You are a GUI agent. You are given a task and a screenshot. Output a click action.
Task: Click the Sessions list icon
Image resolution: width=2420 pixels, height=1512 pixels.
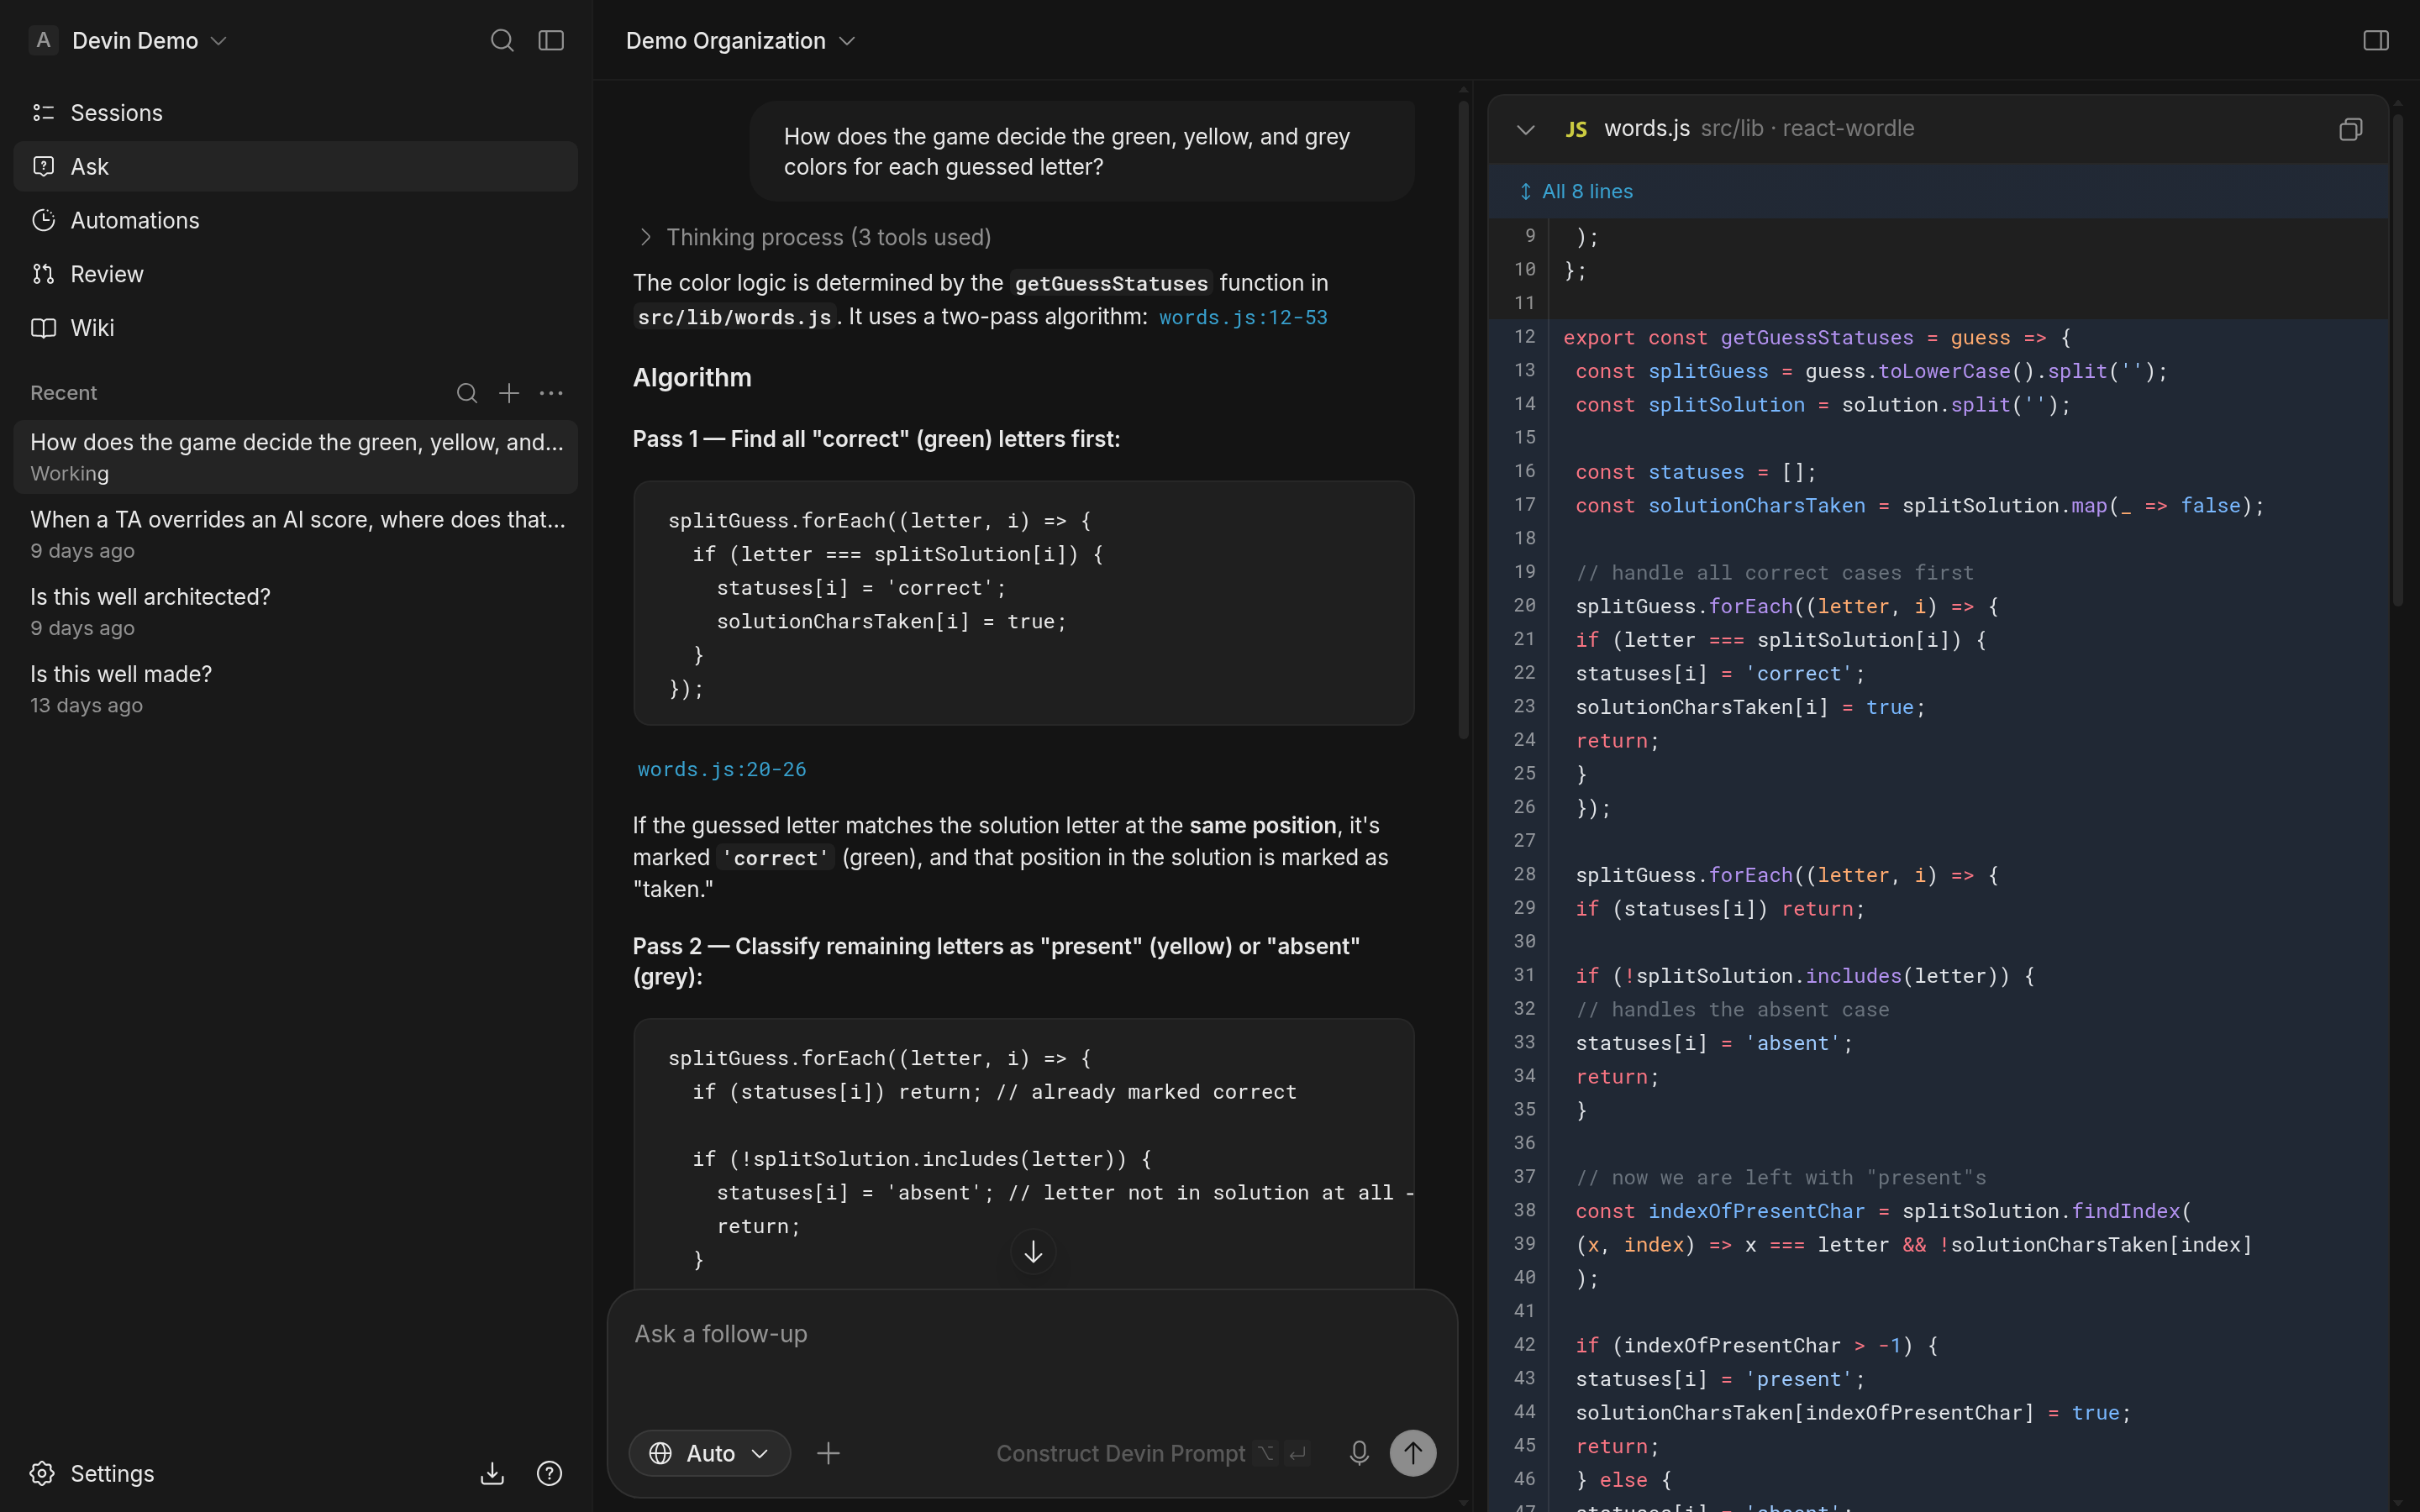[x=43, y=112]
